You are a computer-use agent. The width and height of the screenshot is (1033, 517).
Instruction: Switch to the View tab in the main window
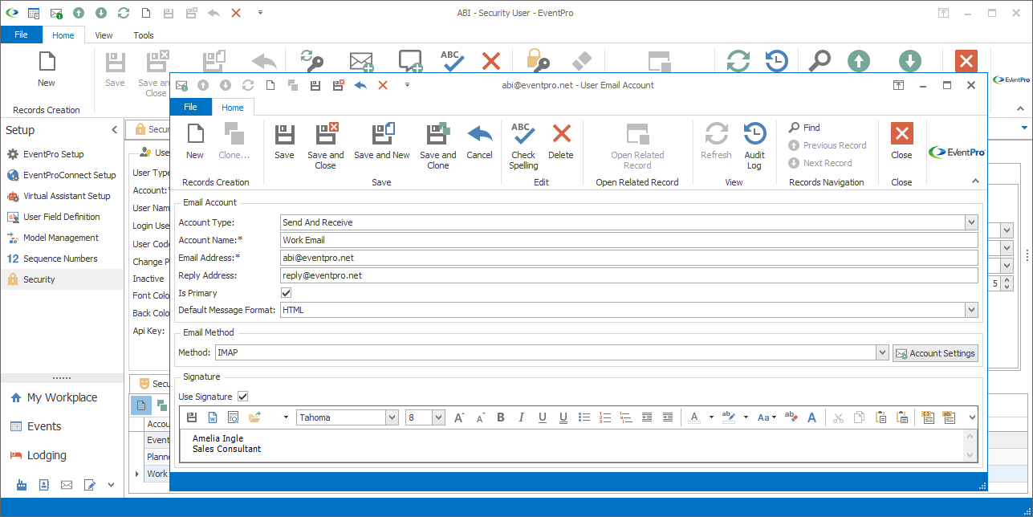click(x=104, y=35)
